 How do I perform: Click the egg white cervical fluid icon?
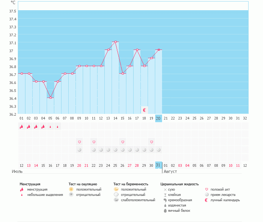pos(165,210)
